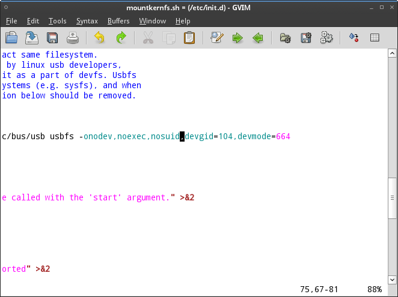398x297 pixels.
Task: Click the Make build icon
Action: tap(354, 38)
